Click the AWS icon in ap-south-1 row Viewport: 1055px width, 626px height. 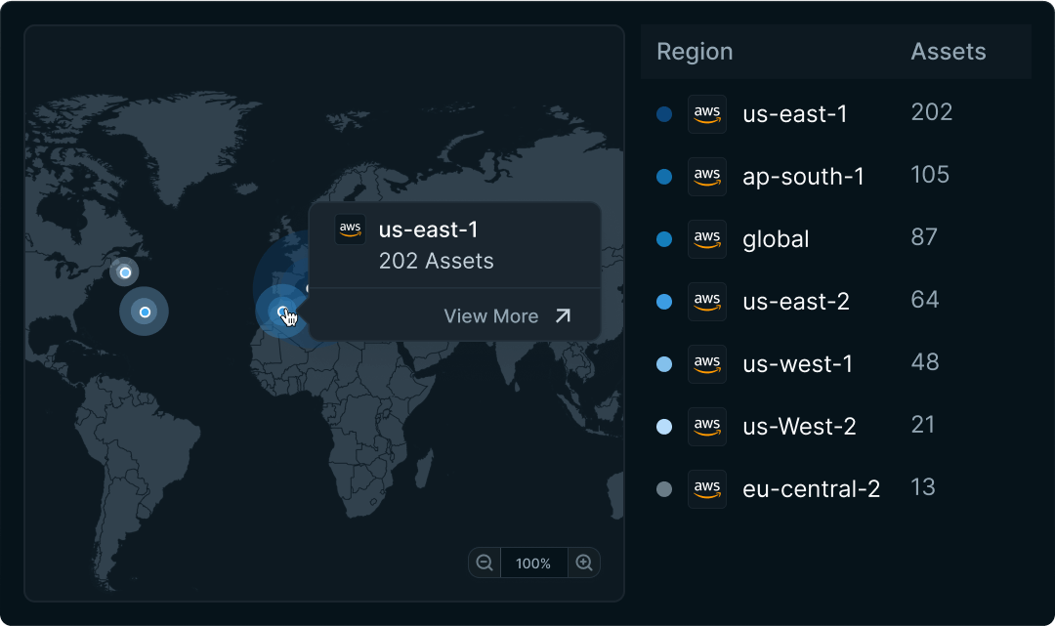pyautogui.click(x=707, y=177)
